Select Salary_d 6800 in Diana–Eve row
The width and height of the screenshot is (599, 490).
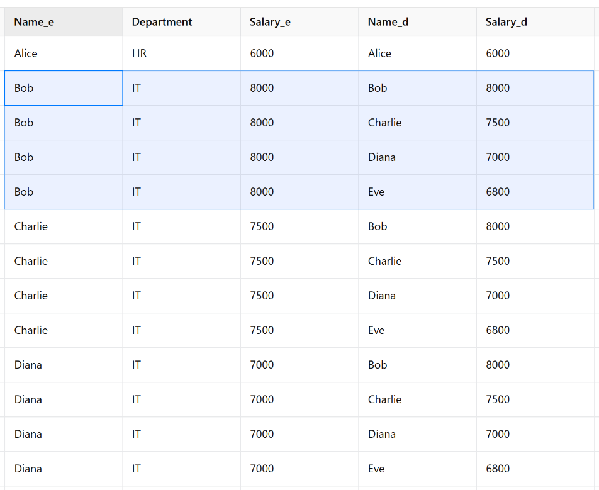tap(535, 469)
